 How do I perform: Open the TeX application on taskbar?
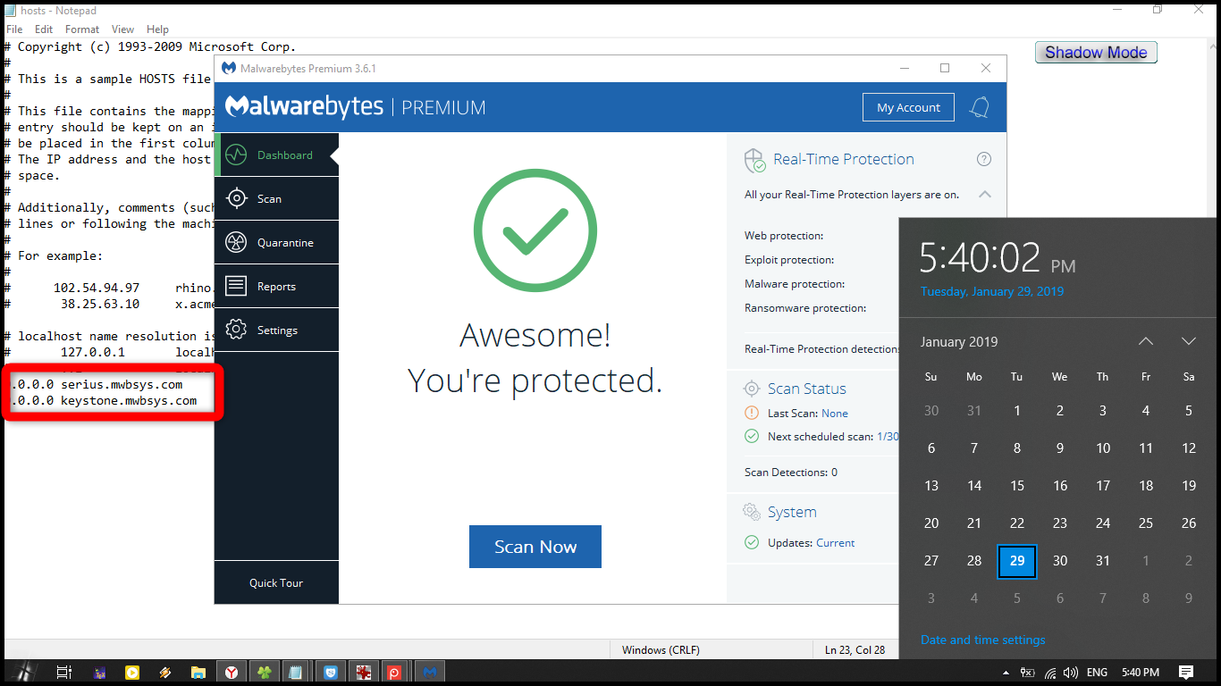100,673
